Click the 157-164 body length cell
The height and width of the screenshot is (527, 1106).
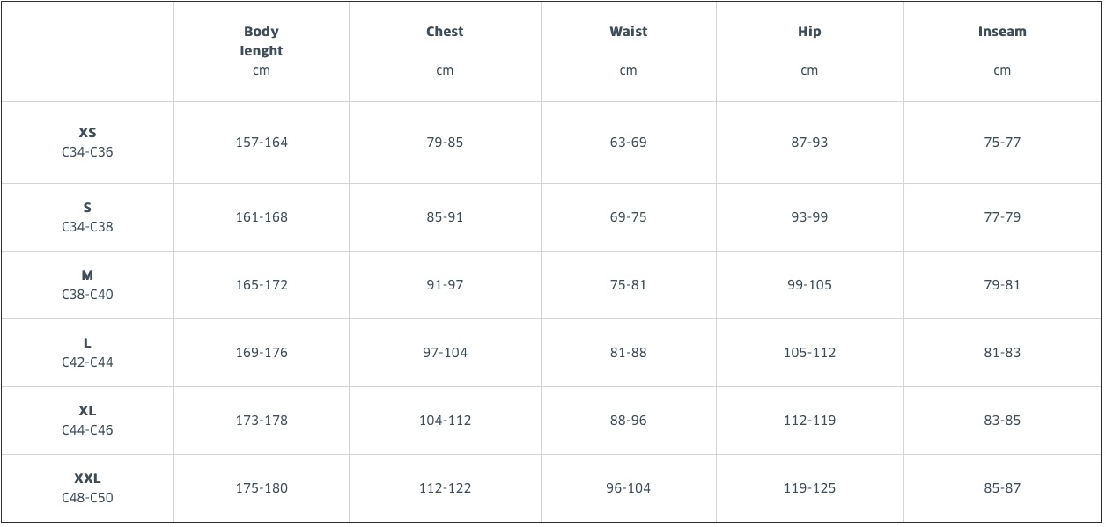pyautogui.click(x=262, y=143)
